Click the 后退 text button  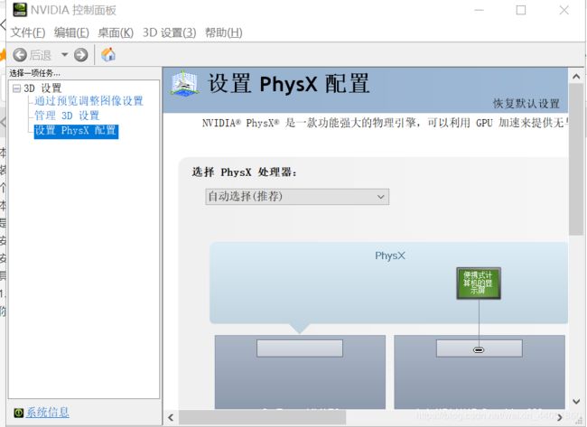pyautogui.click(x=41, y=55)
